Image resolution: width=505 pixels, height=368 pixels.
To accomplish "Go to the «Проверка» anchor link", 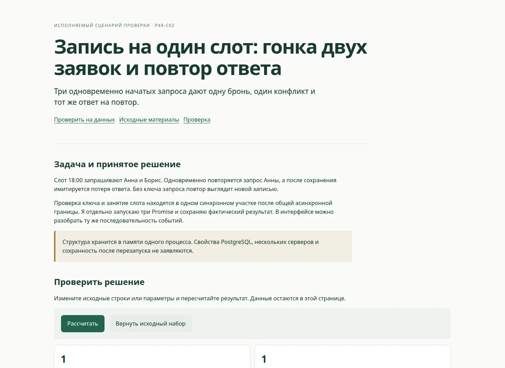I will click(x=197, y=120).
